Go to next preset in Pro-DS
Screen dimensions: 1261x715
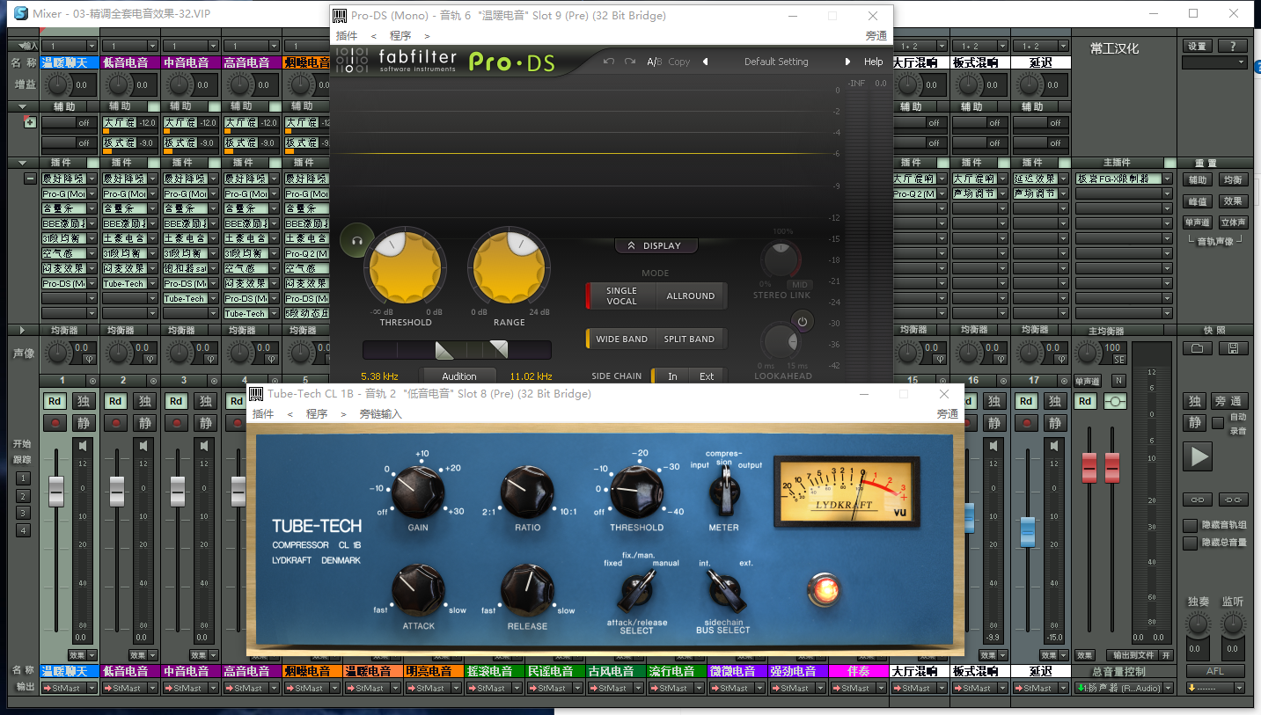coord(848,62)
